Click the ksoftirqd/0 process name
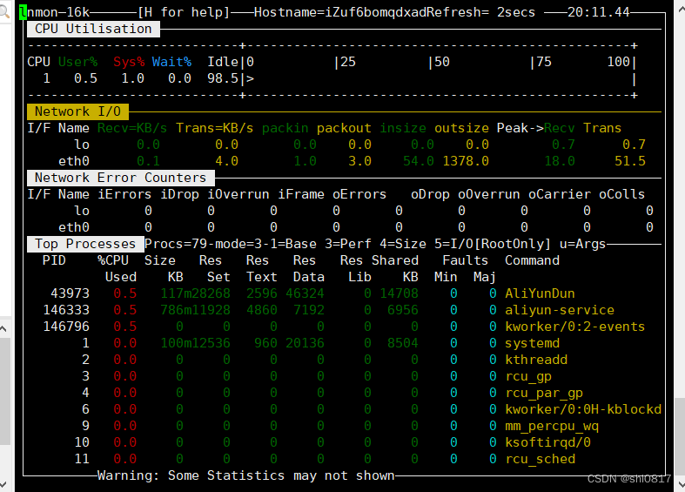The height and width of the screenshot is (492, 685). (x=547, y=442)
